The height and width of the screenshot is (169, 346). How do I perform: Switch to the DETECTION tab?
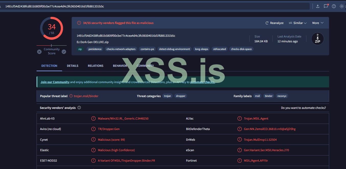[x=49, y=66]
